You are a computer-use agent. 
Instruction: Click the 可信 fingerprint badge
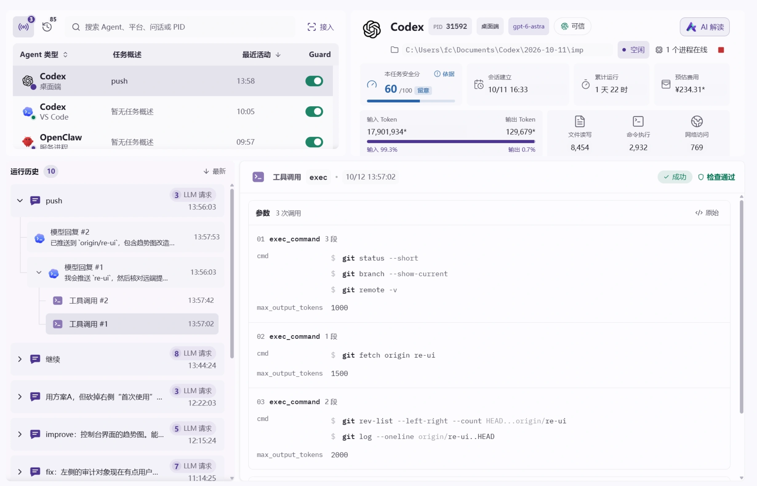tap(572, 26)
